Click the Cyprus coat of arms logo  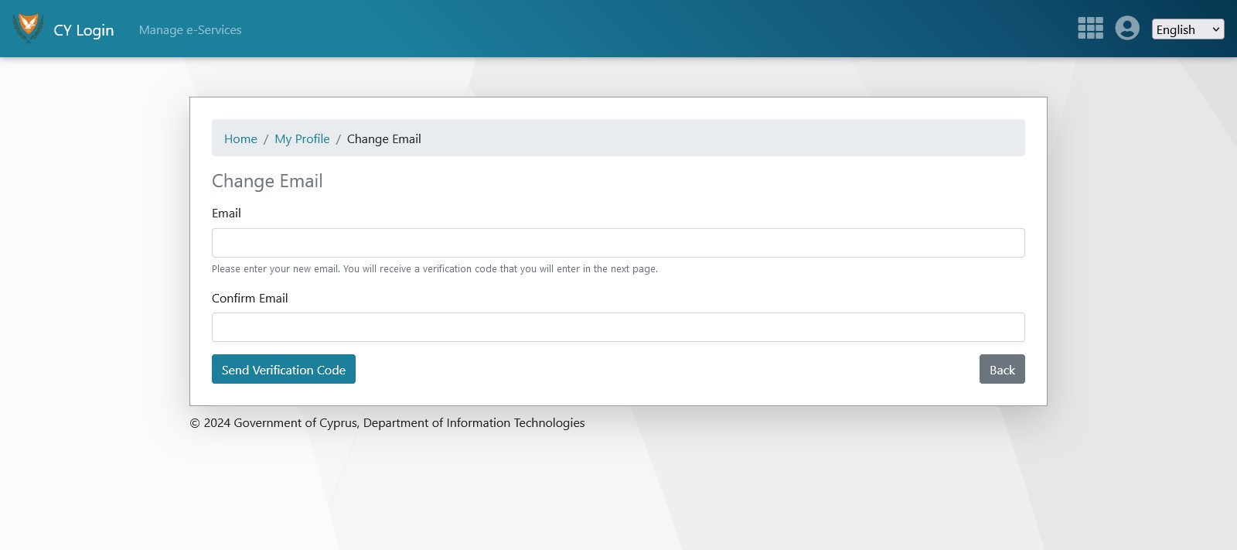pos(28,29)
